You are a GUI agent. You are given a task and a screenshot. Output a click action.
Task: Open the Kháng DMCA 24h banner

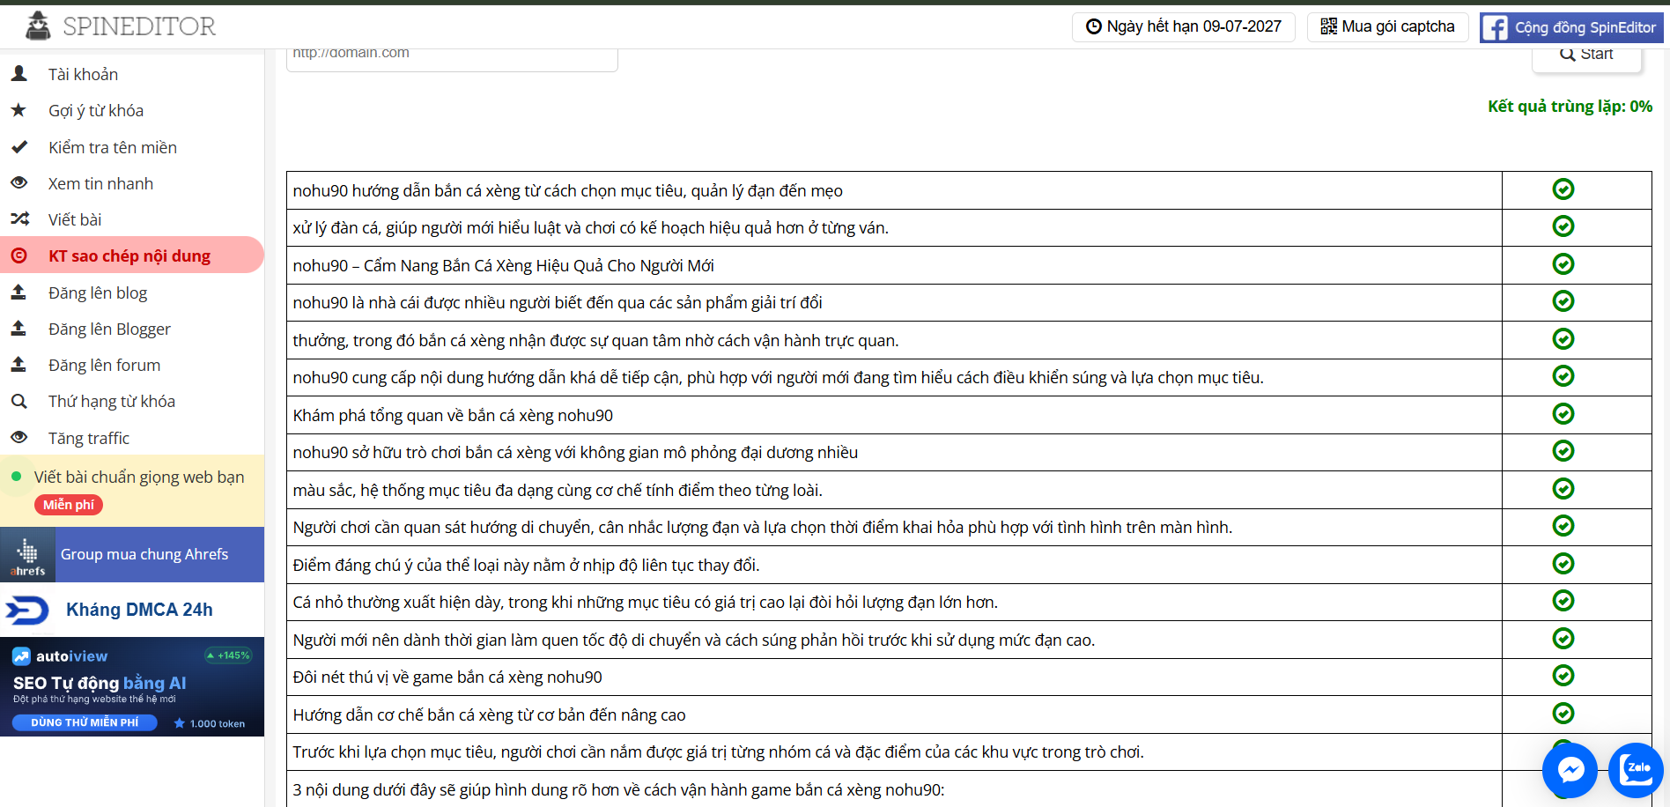tap(132, 610)
